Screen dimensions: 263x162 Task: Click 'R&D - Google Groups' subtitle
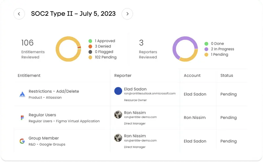(x=47, y=144)
